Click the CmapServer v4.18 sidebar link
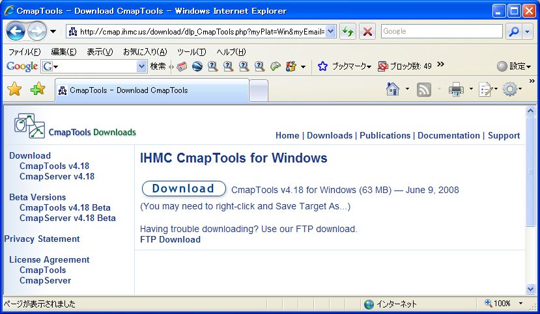This screenshot has width=540, height=314. pyautogui.click(x=57, y=176)
